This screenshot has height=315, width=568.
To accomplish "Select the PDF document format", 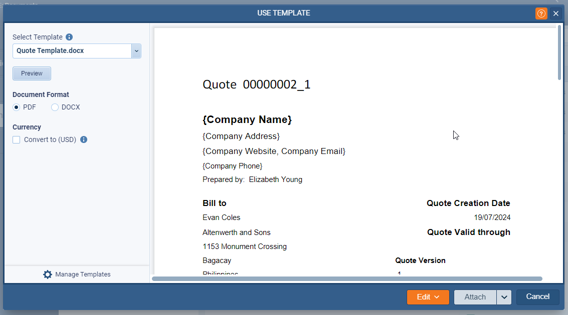I will (x=16, y=107).
